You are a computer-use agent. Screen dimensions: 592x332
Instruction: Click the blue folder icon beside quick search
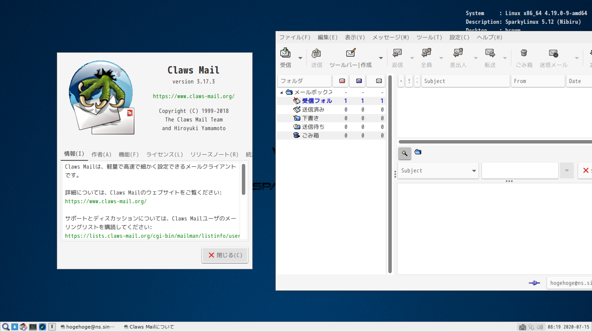tap(418, 152)
